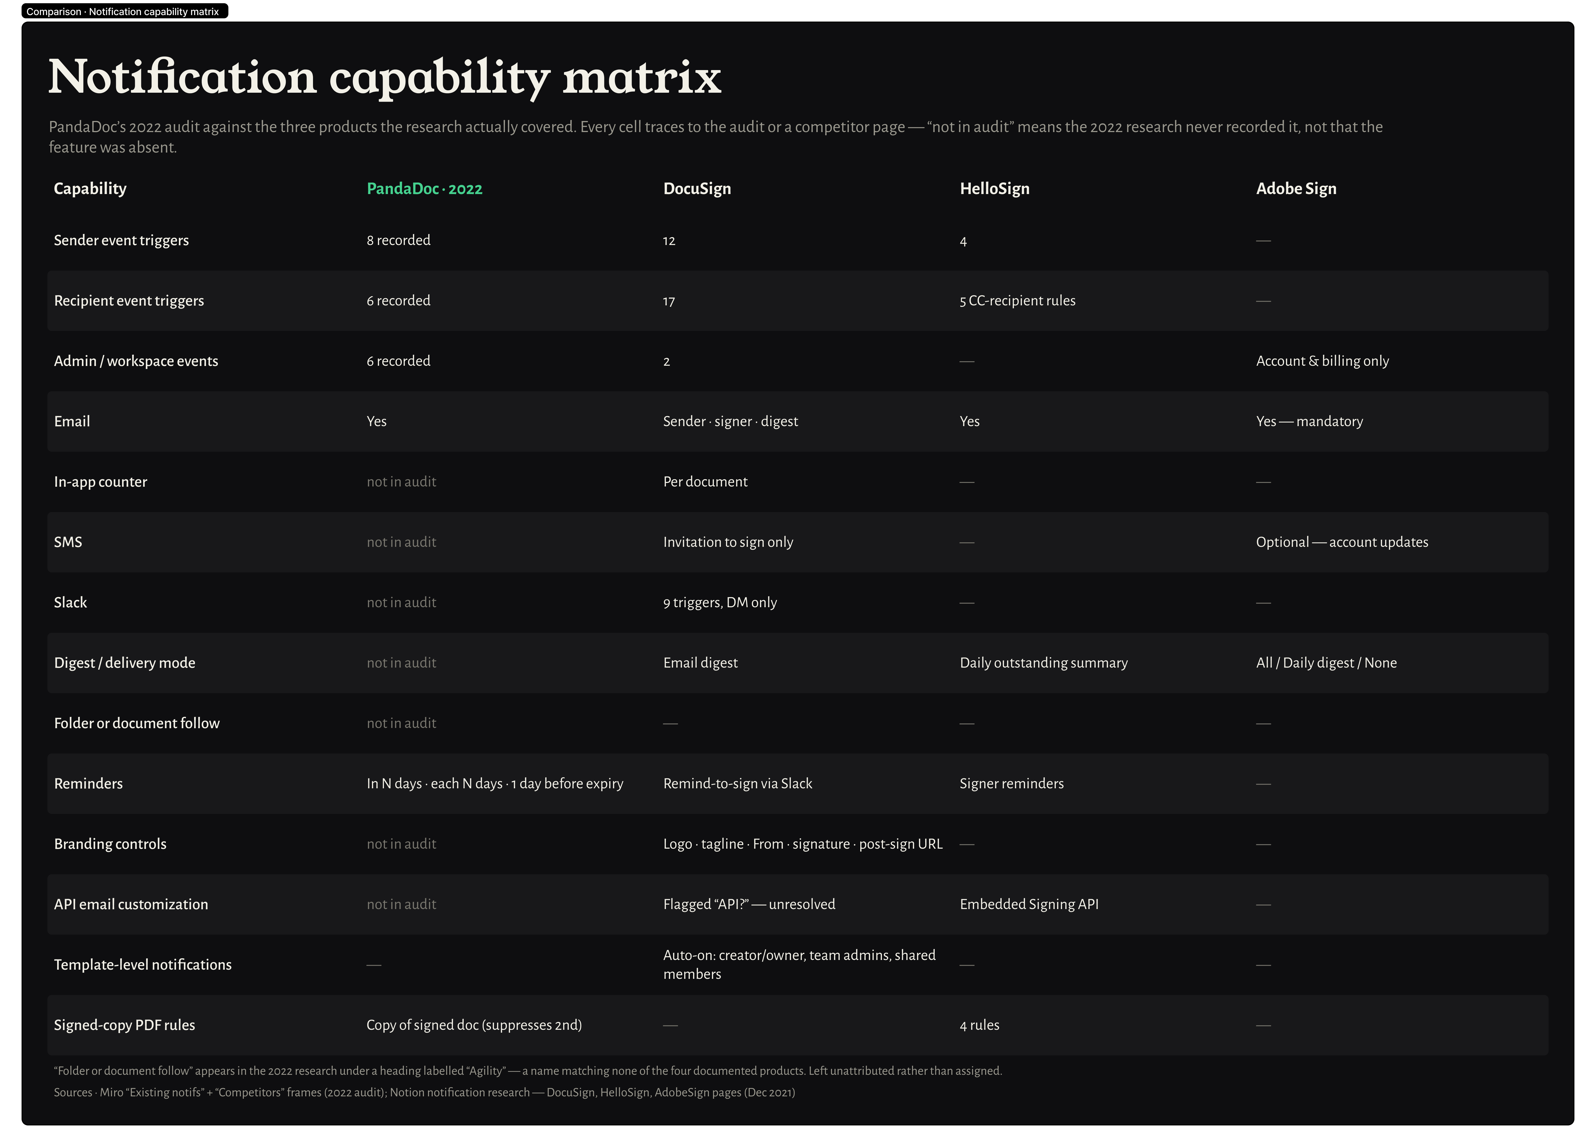The width and height of the screenshot is (1596, 1147).
Task: Select the 'Capability' column header
Action: [x=90, y=188]
